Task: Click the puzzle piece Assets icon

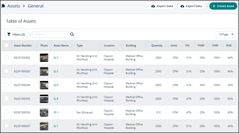Action: pyautogui.click(x=3, y=6)
